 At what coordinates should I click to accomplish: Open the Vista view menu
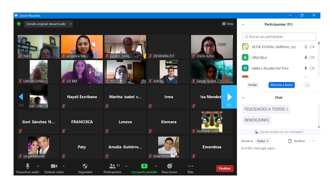pyautogui.click(x=228, y=24)
